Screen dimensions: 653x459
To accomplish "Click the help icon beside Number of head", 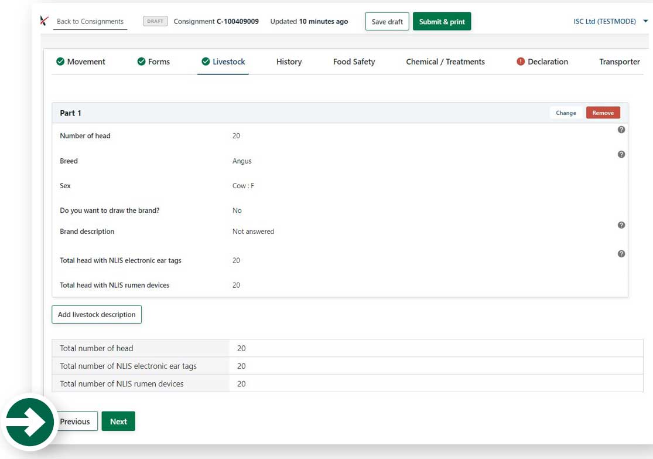I will point(621,130).
